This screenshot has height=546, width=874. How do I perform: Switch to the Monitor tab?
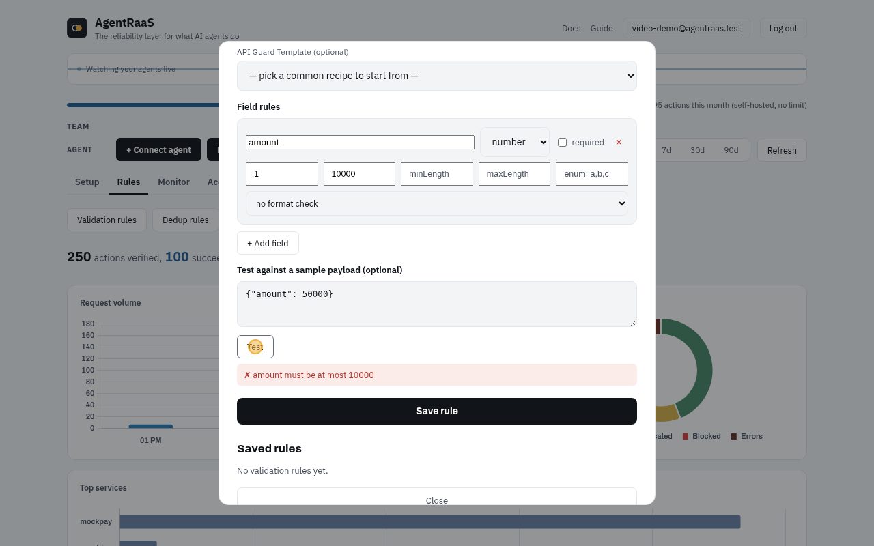point(173,182)
